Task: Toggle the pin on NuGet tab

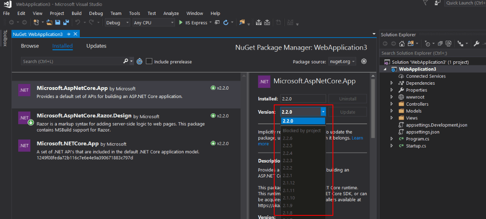Action: coord(68,34)
